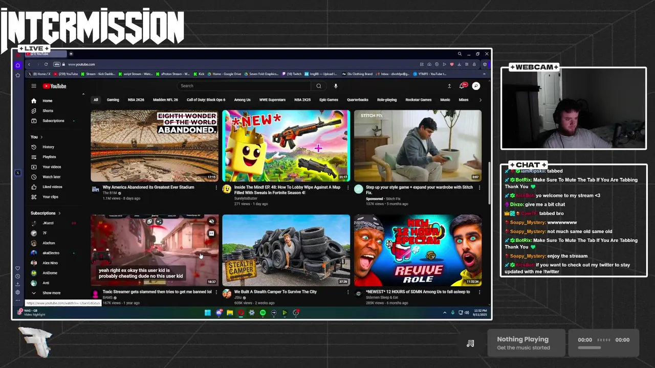655x368 pixels.
Task: Click the YouTube logo
Action: (55, 86)
